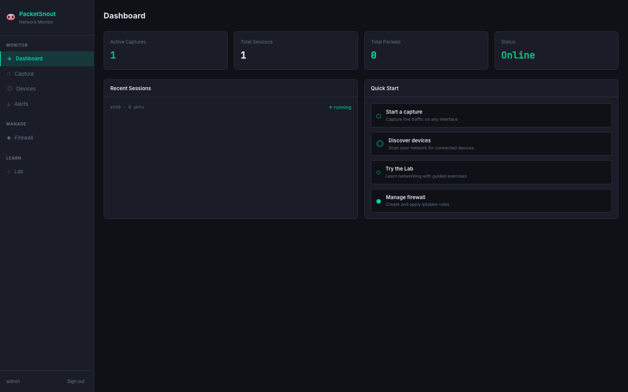This screenshot has width=628, height=392.
Task: Navigate to Alerts in the sidebar
Action: pos(47,104)
